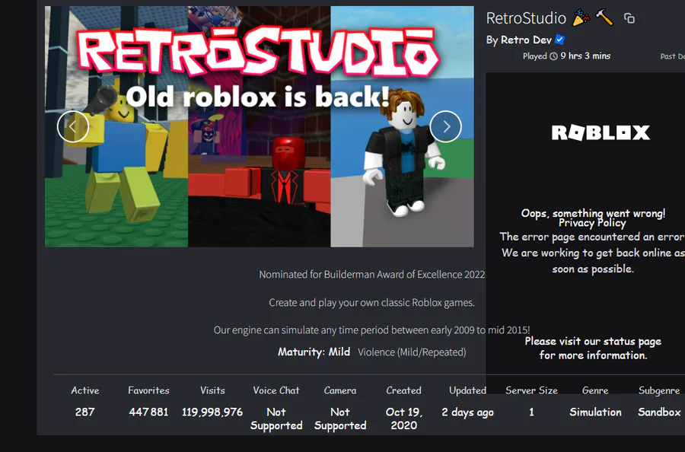Click the 'Our engine can simulate' description line

(371, 329)
